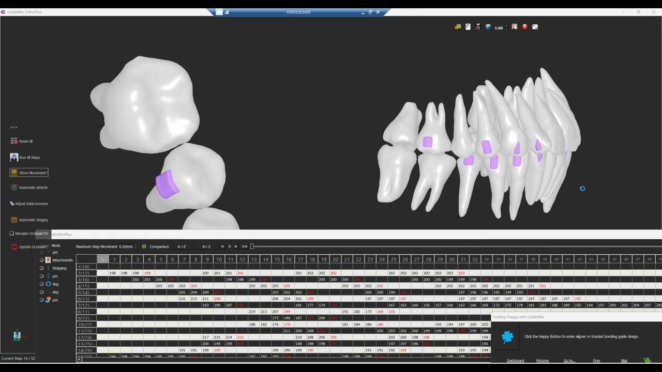Click the fit-to-screen expand icon
This screenshot has width=662, height=372.
pos(535,27)
